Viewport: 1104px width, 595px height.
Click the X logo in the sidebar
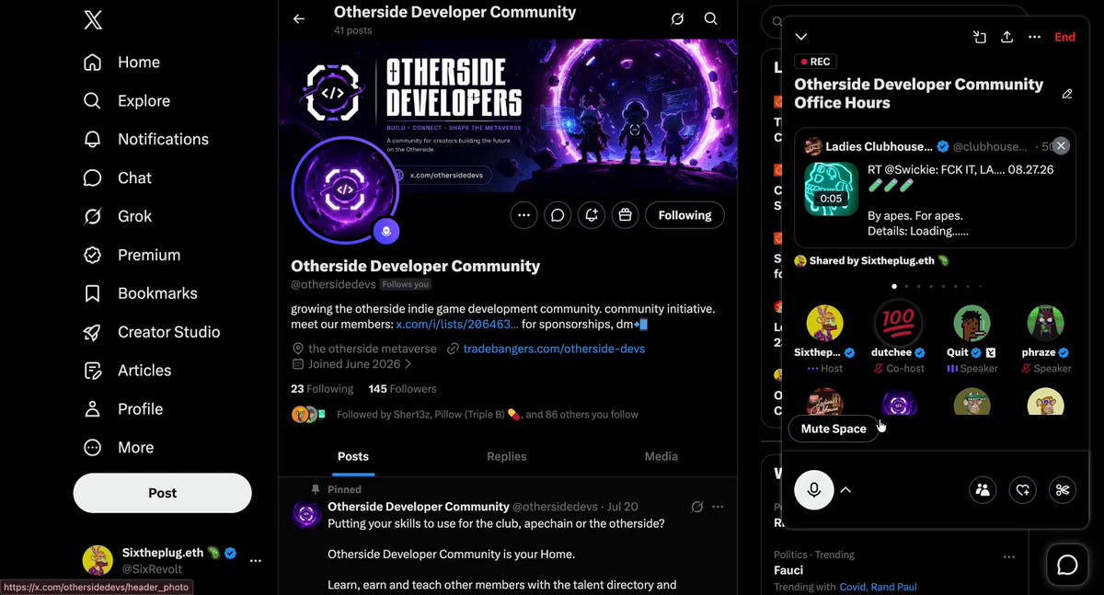[93, 19]
